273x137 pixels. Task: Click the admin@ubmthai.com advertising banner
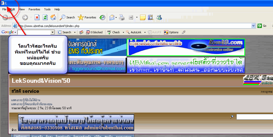(x=76, y=122)
